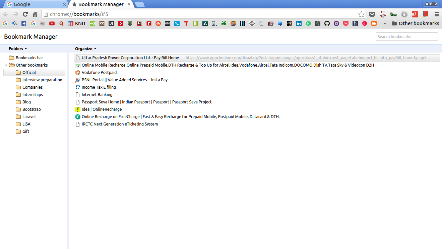Collapse the Other bookmarks tree node
The image size is (442, 249).
6,65
